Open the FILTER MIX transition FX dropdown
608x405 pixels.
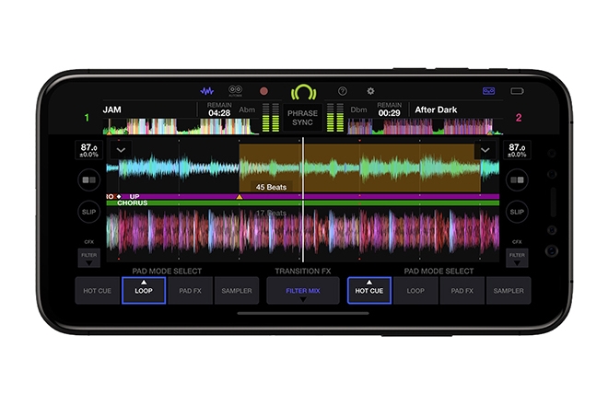303,291
